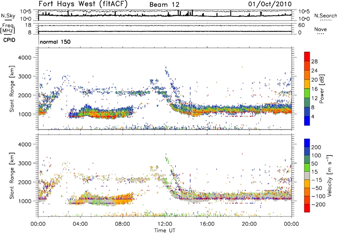Click the date '01/Oct/2010'
The height and width of the screenshot is (233, 337).
270,4
